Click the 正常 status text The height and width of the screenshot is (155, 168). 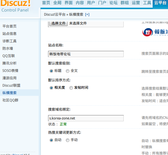pyautogui.click(x=63, y=124)
